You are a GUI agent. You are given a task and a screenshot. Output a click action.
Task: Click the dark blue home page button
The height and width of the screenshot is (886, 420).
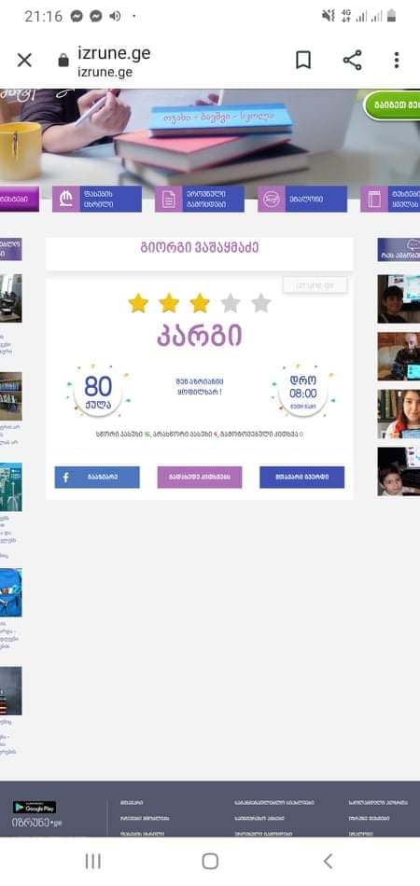[x=301, y=477]
